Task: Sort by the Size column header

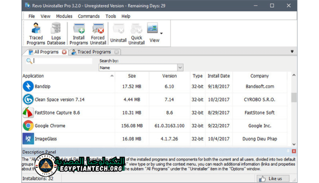Action: (132, 76)
